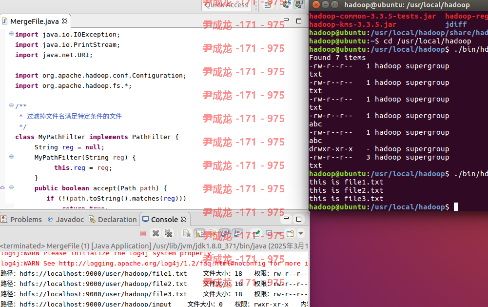Open the log4j faq.html#noconfig link
Screen dimensions: 488x307
tap(162, 264)
